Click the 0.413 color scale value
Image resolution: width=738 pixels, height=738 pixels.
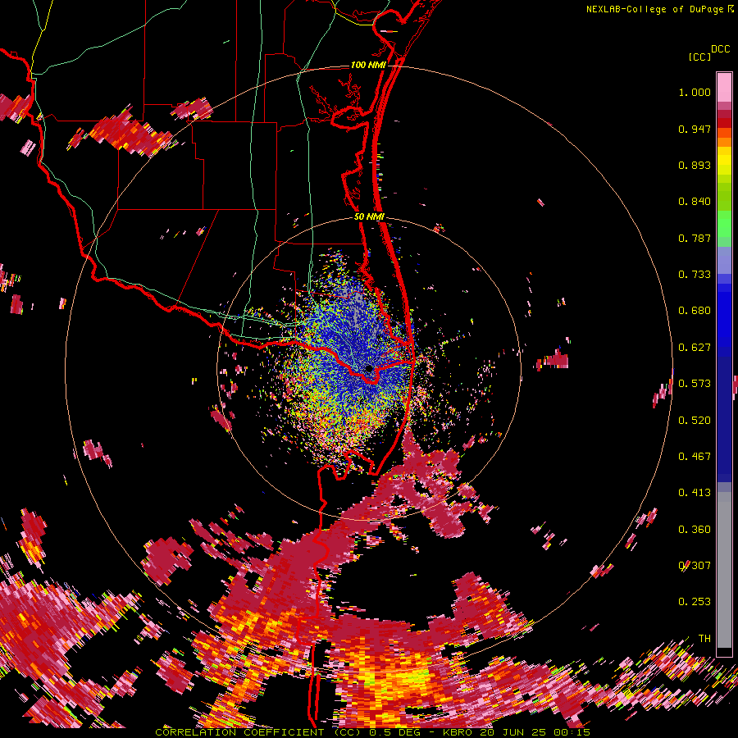coord(695,493)
